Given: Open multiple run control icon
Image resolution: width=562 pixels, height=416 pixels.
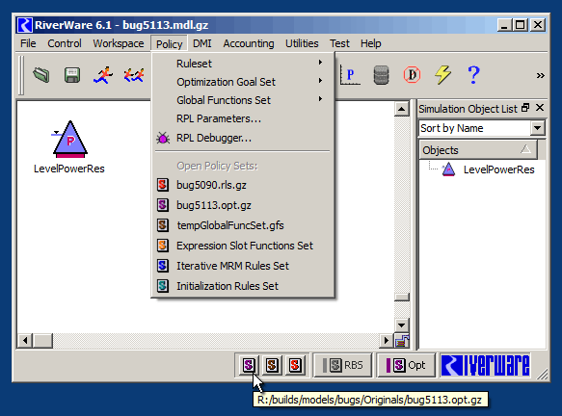Looking at the screenshot, I should click(134, 75).
